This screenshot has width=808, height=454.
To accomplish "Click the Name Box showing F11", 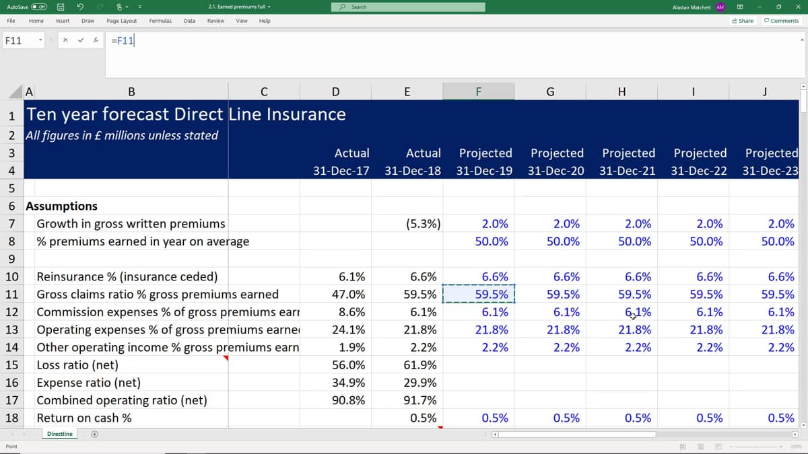I will 19,40.
